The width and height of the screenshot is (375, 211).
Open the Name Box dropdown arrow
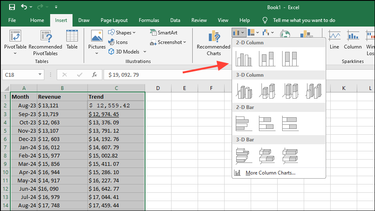40,75
